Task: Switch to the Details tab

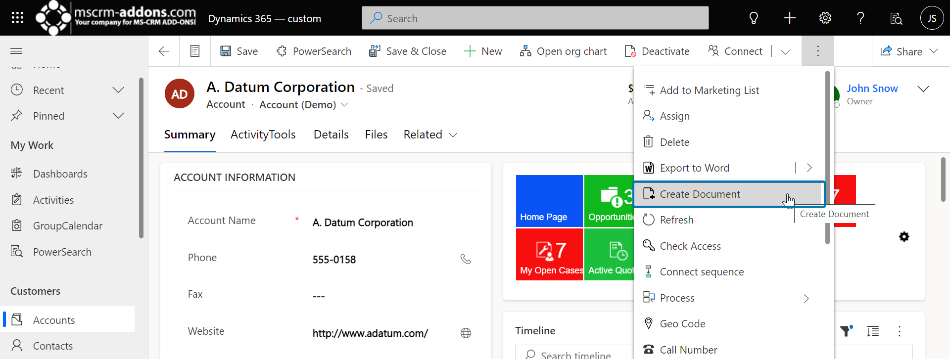Action: tap(331, 135)
